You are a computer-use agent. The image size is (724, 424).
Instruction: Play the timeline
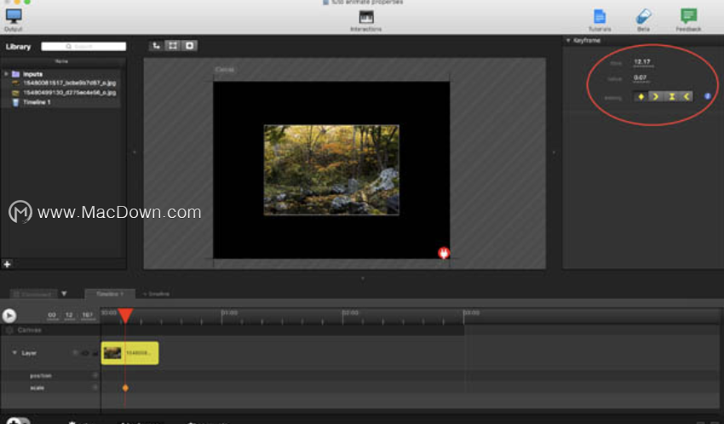(9, 316)
